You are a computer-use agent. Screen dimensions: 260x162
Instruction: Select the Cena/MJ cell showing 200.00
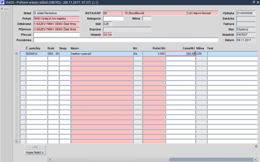[x=180, y=54]
